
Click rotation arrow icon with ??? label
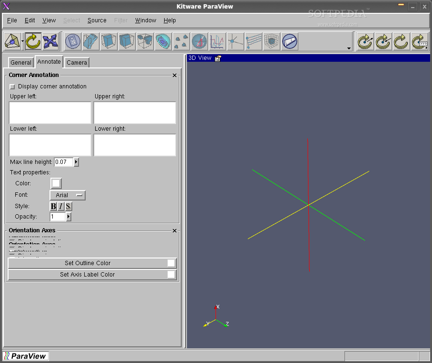(x=419, y=41)
